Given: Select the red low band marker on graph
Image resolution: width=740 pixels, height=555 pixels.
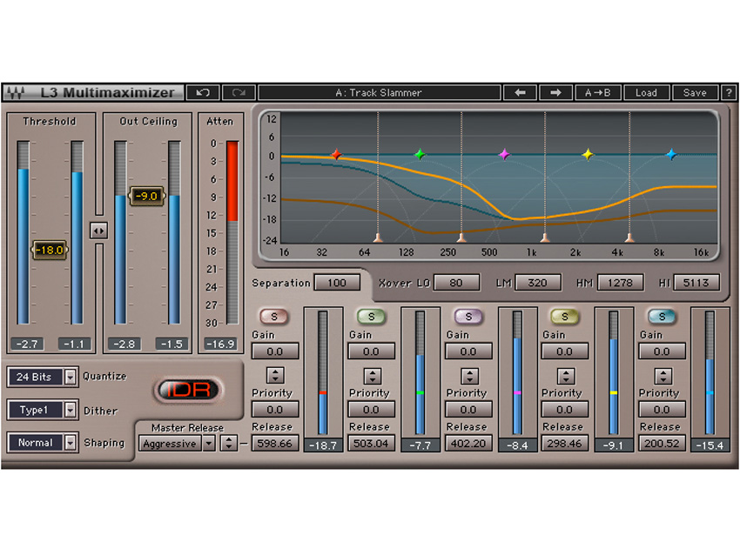Looking at the screenshot, I should coord(336,154).
